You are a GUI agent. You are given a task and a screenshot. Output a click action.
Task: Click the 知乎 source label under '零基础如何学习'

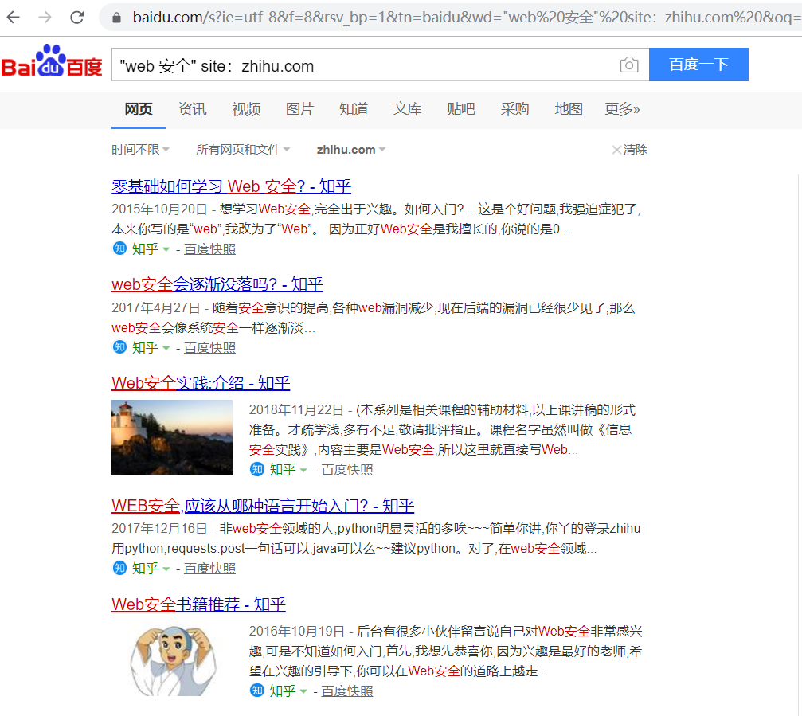[145, 249]
